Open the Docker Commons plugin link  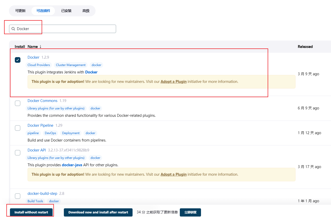pyautogui.click(x=42, y=101)
